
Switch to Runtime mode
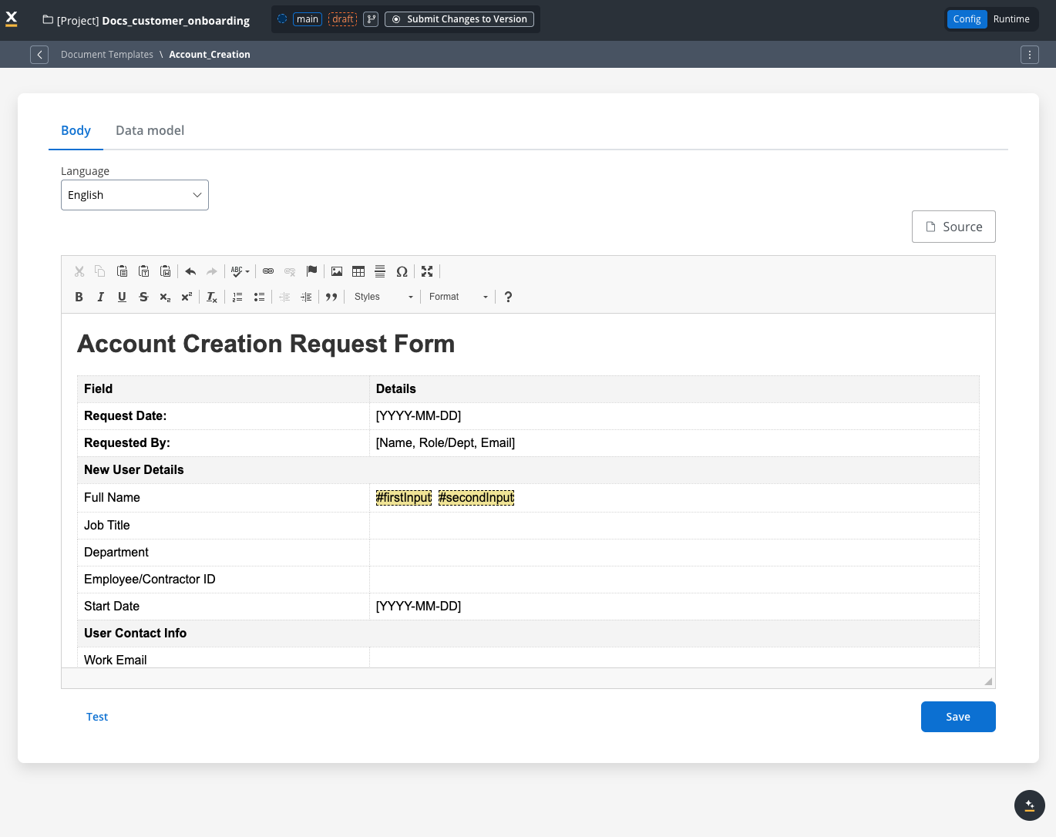click(x=1011, y=19)
